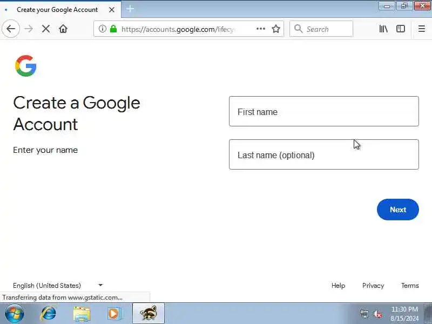Go back to the previous page

11,29
